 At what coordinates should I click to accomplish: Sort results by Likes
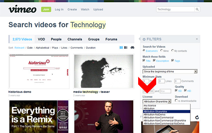(64, 48)
